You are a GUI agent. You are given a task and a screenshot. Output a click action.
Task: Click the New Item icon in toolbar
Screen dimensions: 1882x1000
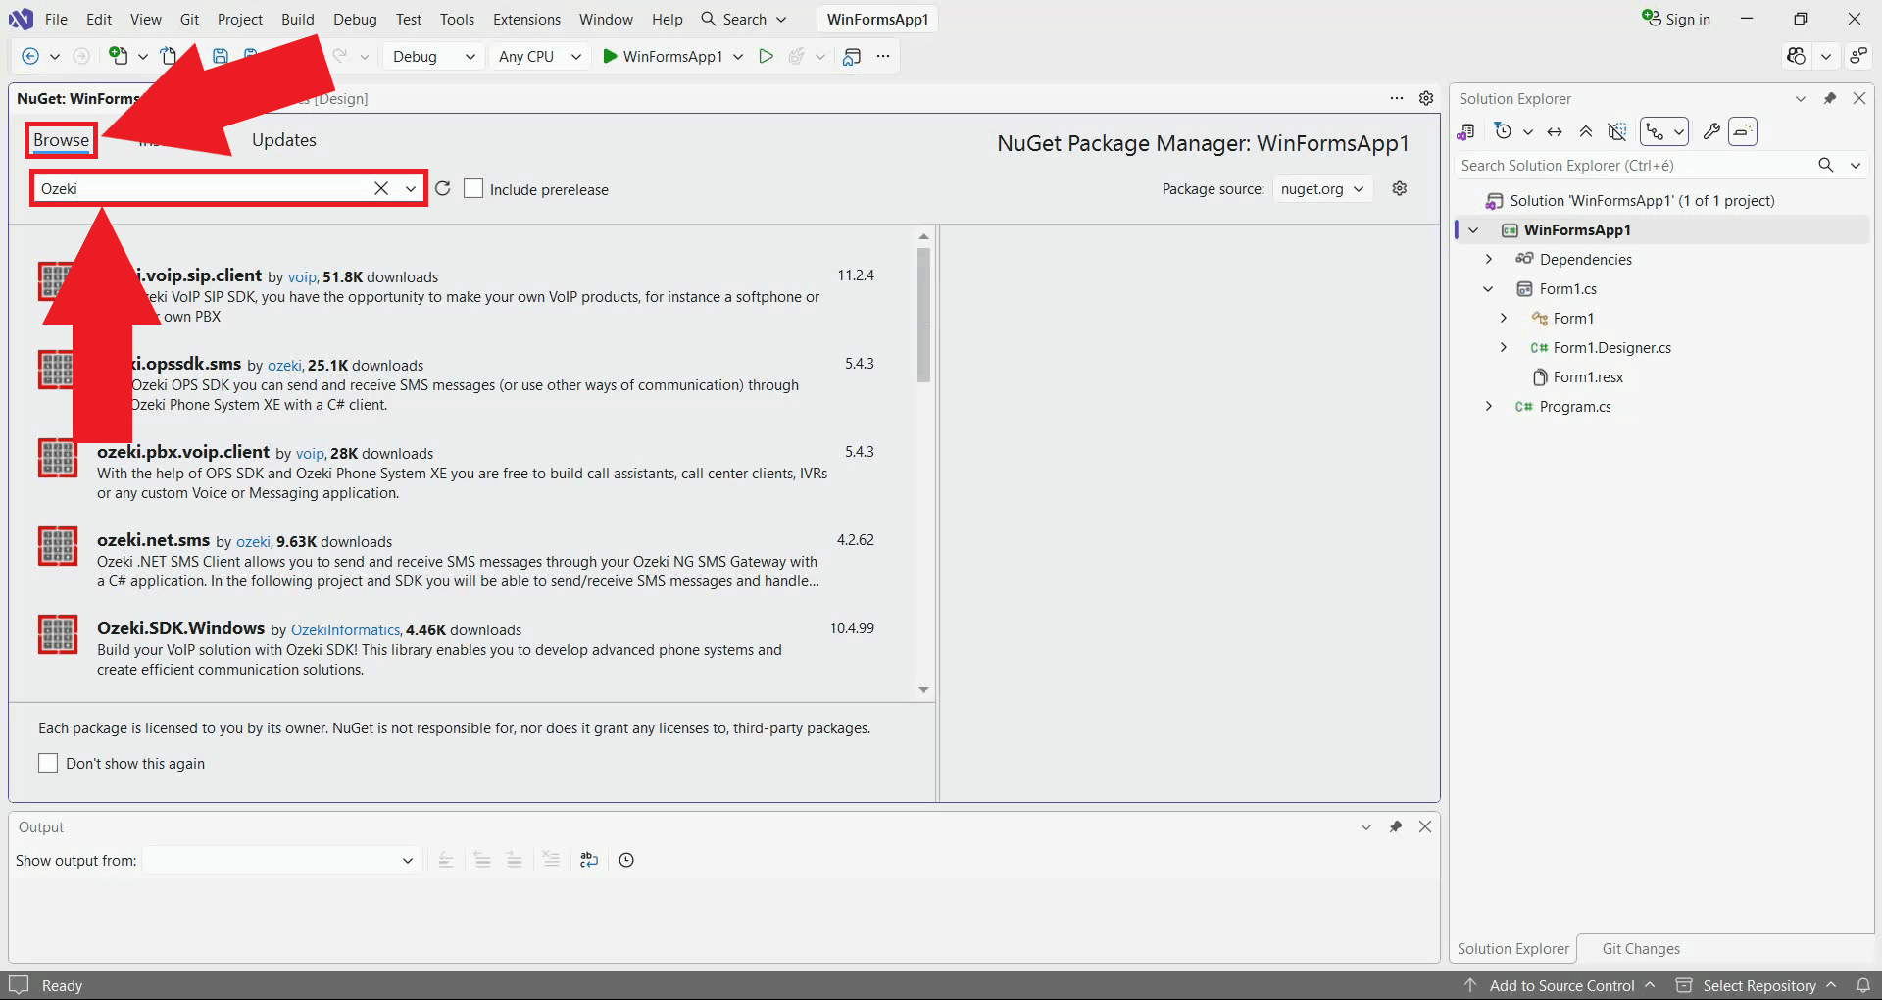(119, 57)
